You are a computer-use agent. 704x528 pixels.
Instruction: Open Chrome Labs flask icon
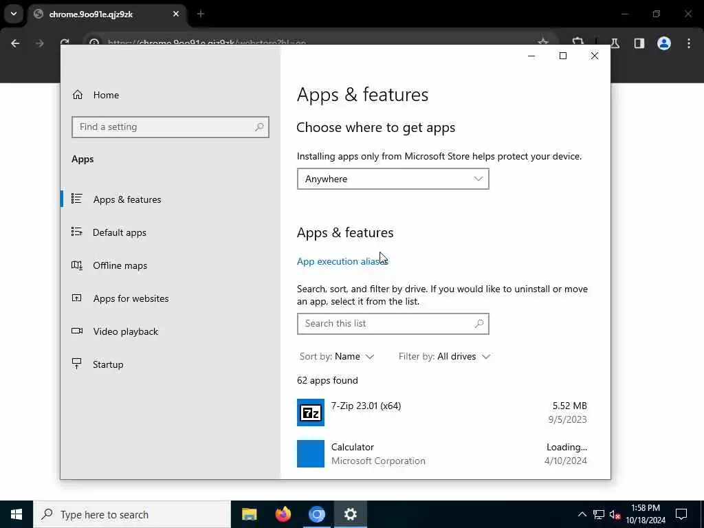[615, 43]
